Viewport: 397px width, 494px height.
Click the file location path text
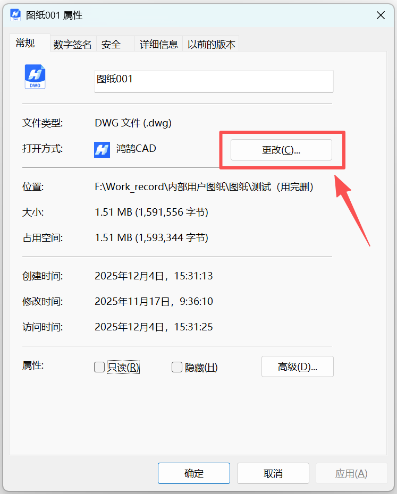click(x=204, y=187)
